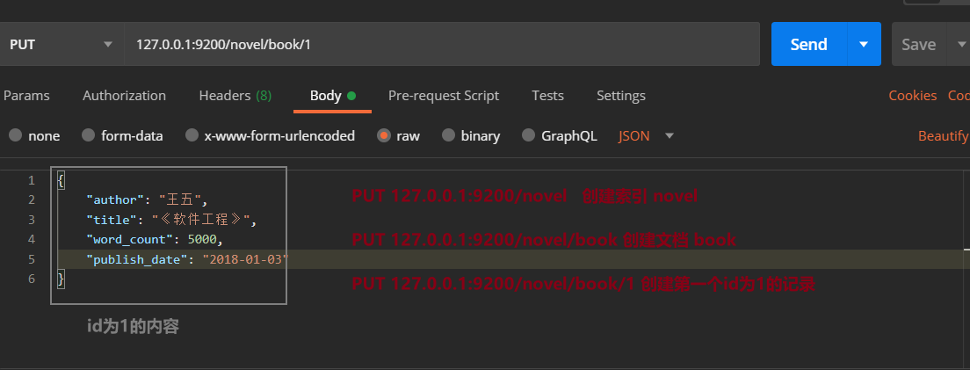
Task: Go to the Tests tab
Action: click(547, 96)
